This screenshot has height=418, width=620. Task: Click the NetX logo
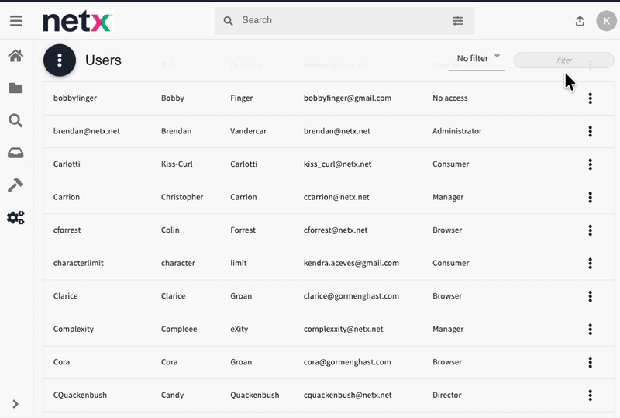click(x=77, y=21)
